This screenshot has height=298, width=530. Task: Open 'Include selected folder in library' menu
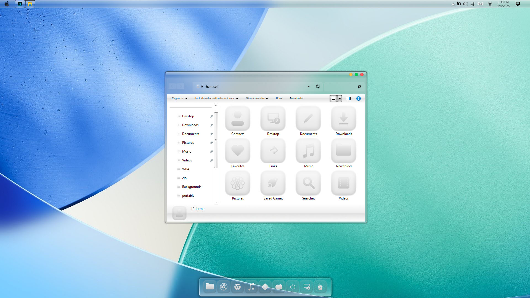click(x=216, y=99)
